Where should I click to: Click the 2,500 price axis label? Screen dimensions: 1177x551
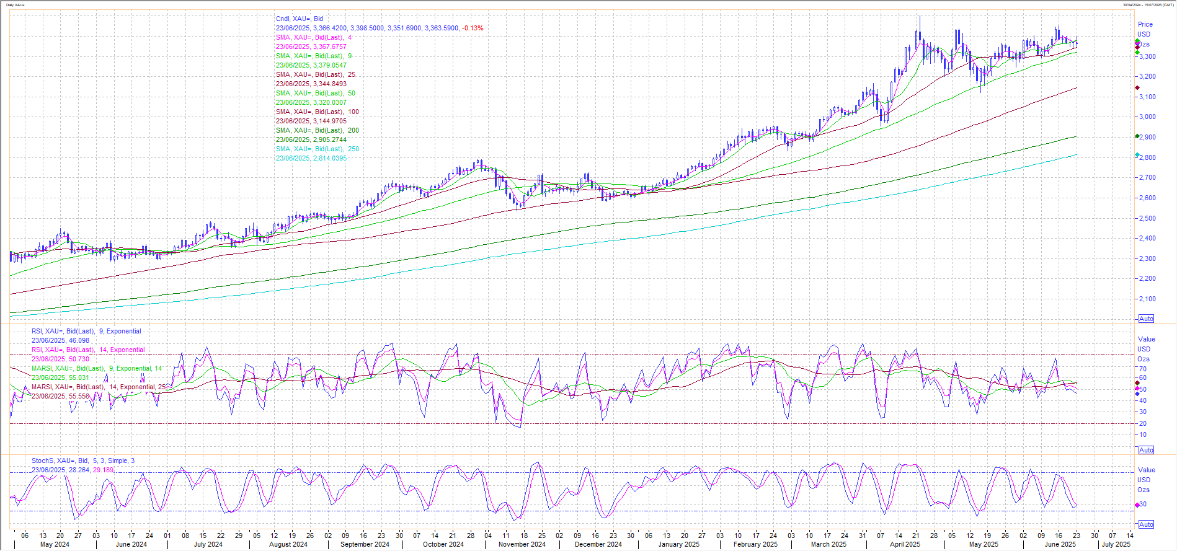pyautogui.click(x=1147, y=218)
